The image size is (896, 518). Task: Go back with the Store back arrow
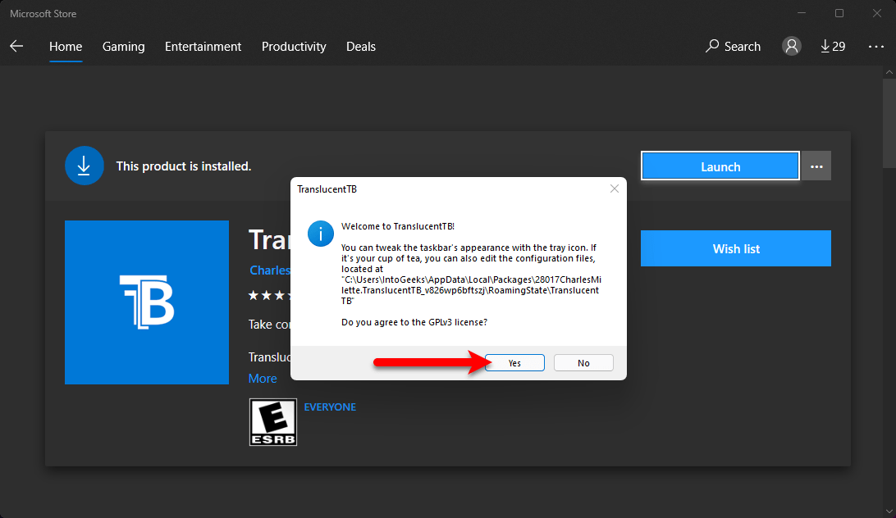(16, 46)
